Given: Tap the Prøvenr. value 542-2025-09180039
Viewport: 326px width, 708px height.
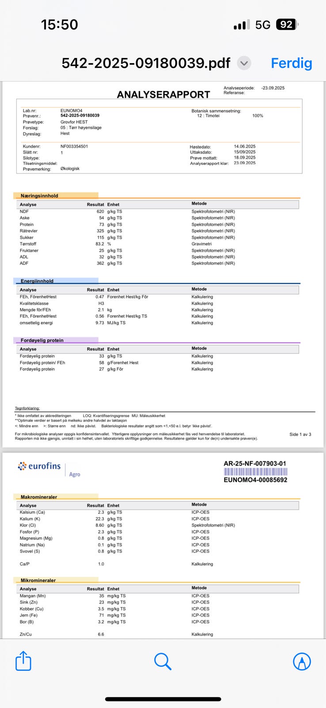Looking at the screenshot, I should coord(80,115).
